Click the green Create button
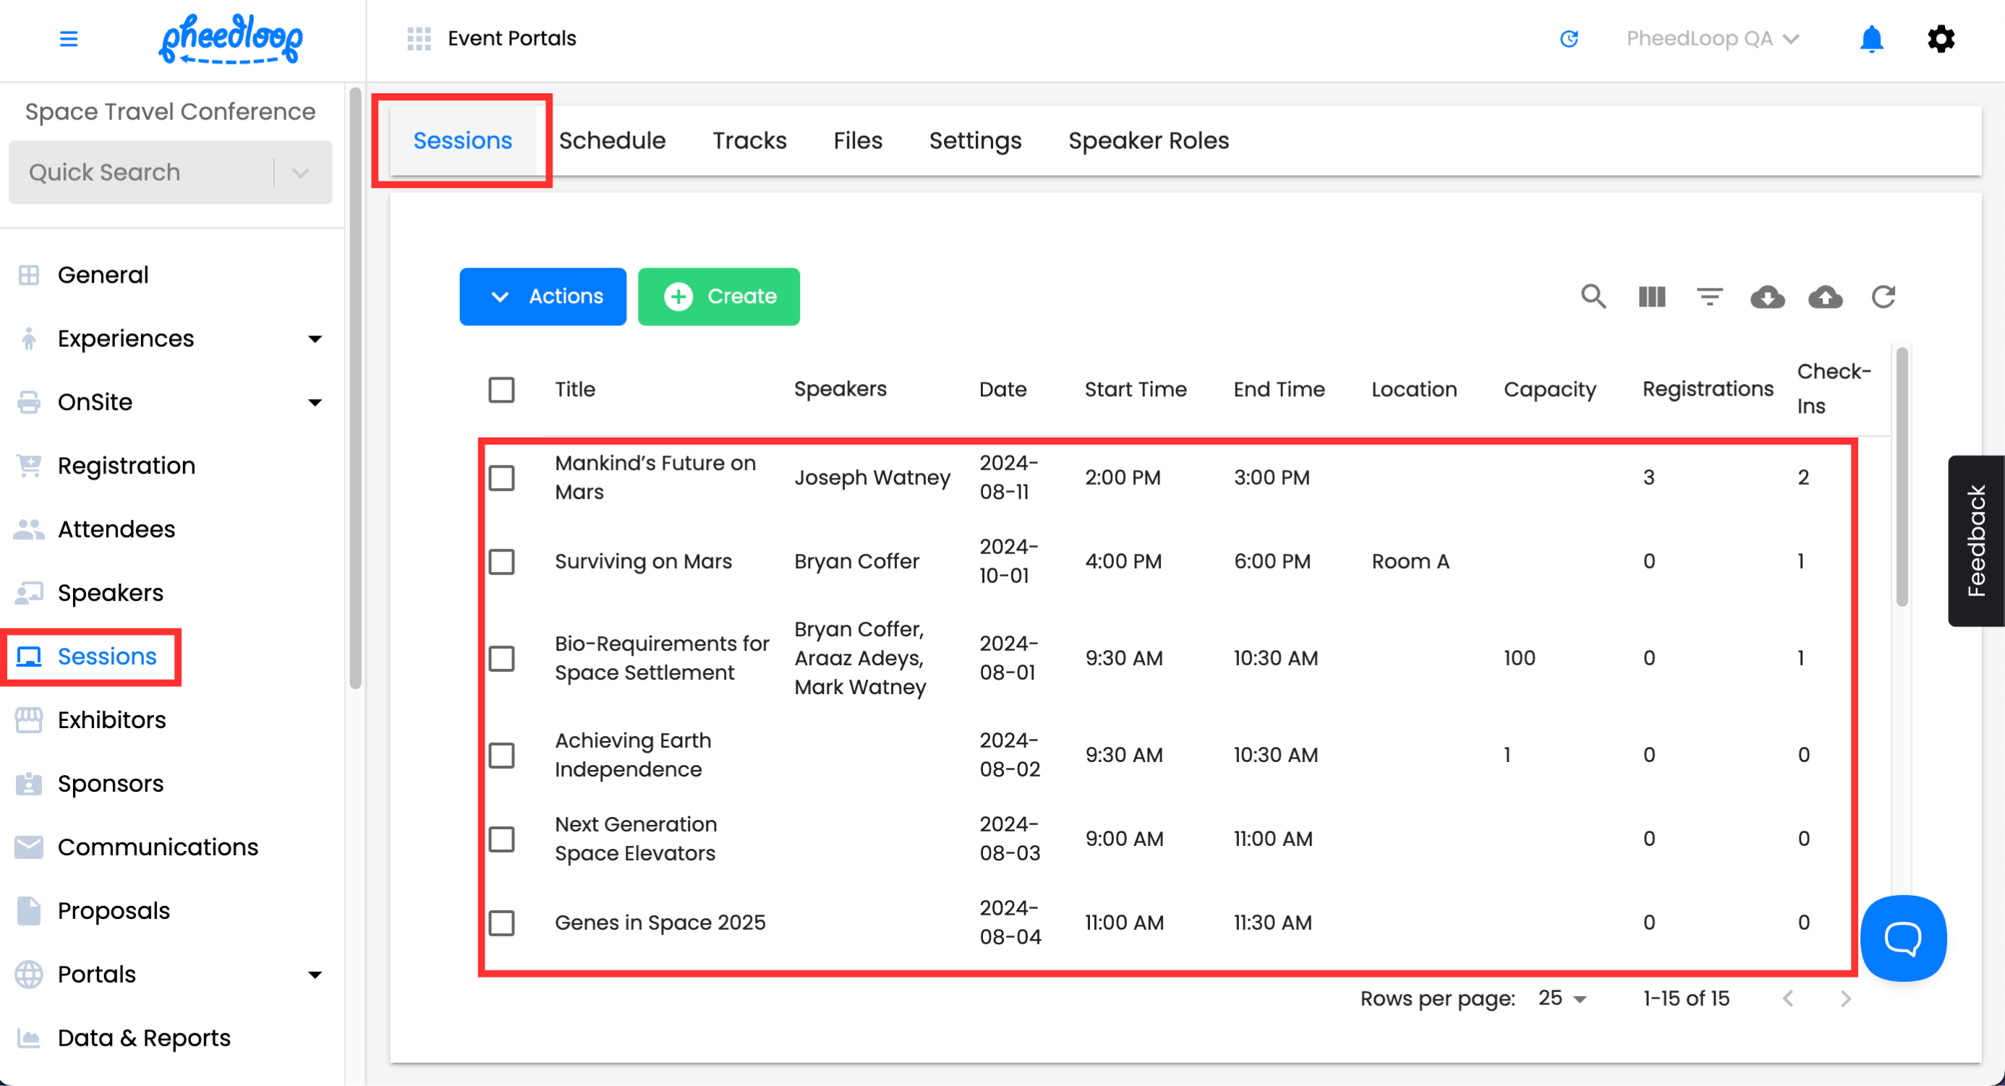This screenshot has width=2005, height=1086. click(718, 296)
